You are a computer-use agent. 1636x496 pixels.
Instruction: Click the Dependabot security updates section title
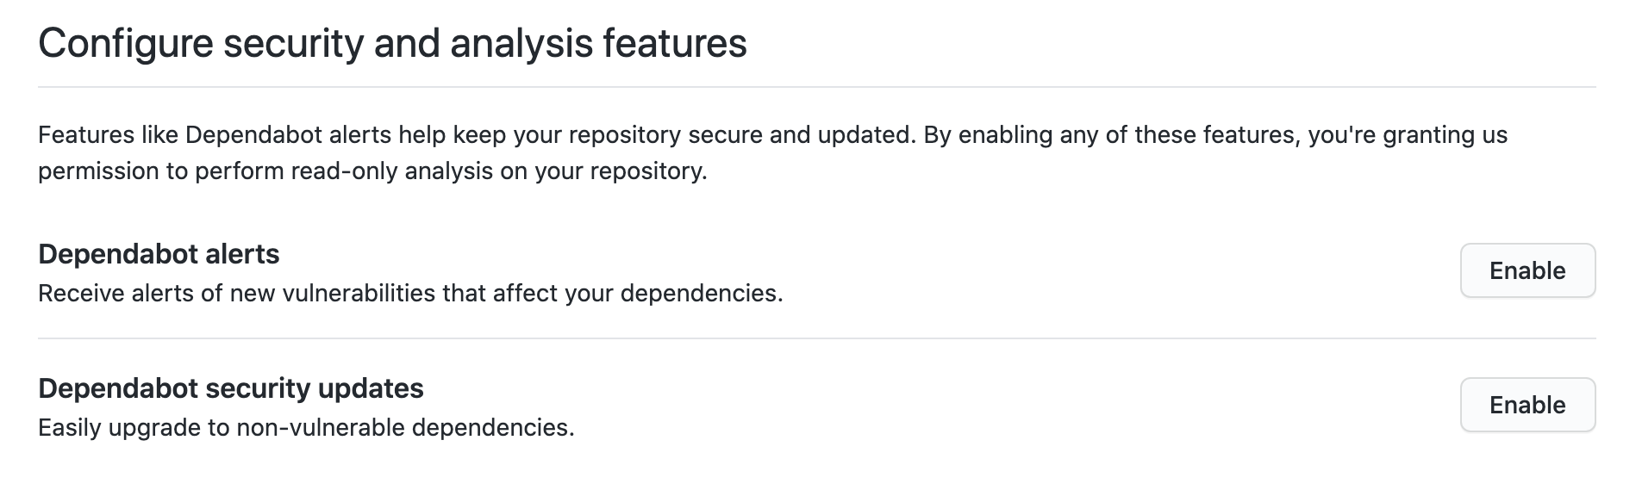point(231,388)
